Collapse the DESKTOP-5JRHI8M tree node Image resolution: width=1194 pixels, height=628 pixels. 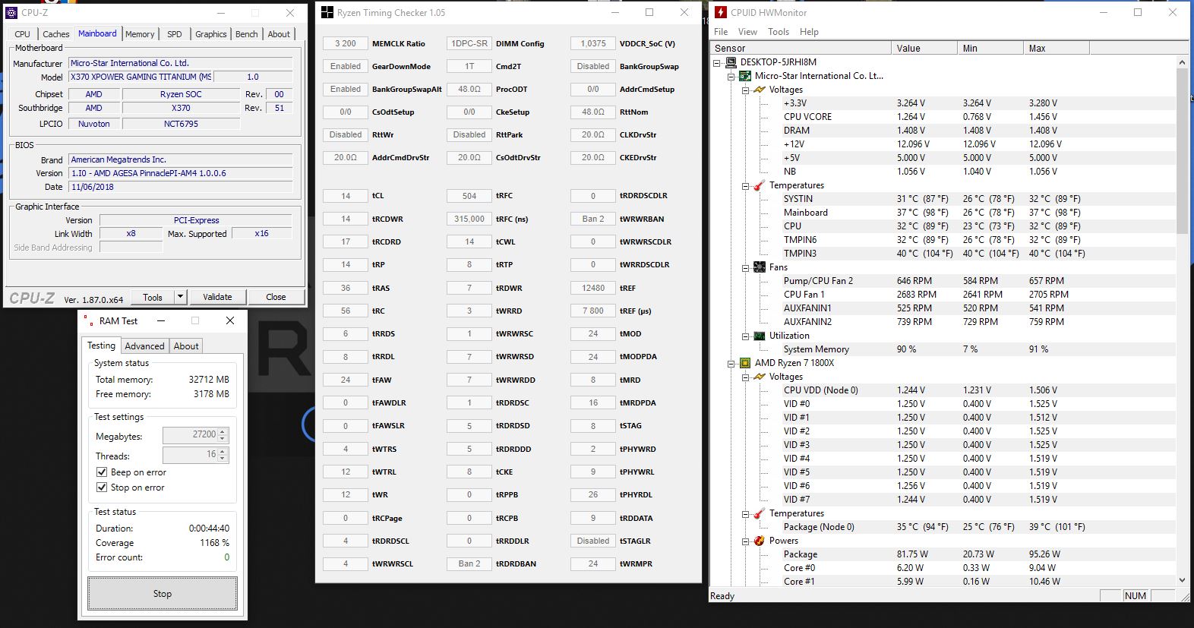click(716, 63)
